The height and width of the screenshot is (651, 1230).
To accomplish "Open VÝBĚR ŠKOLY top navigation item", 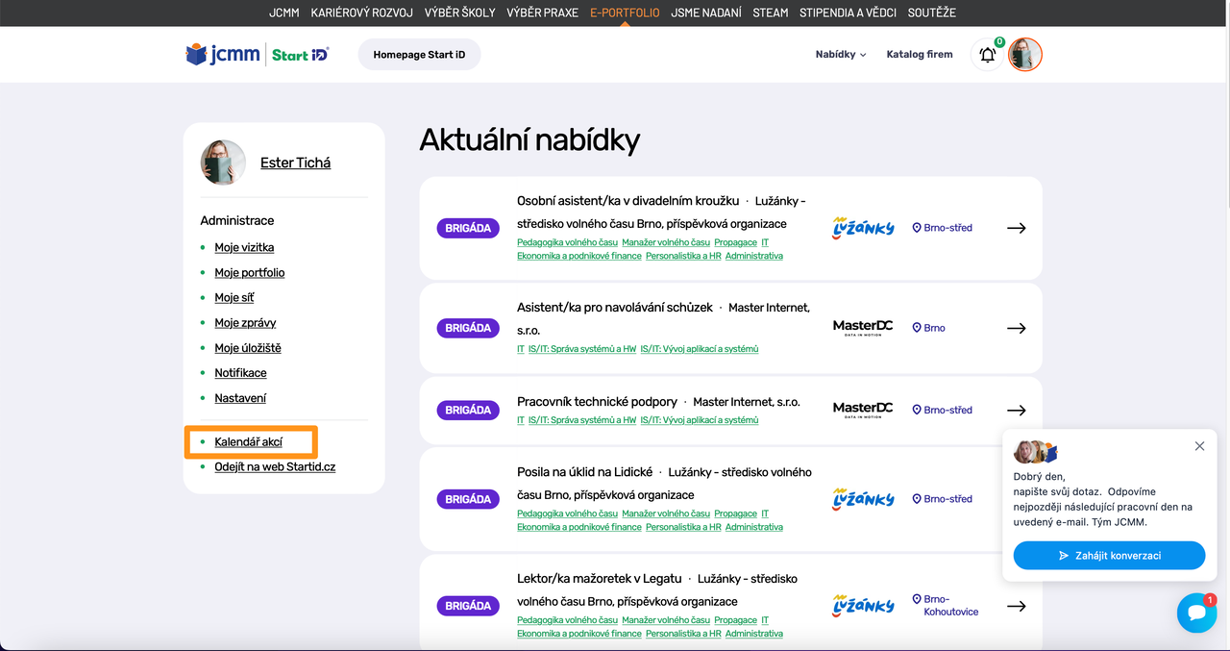I will 460,13.
